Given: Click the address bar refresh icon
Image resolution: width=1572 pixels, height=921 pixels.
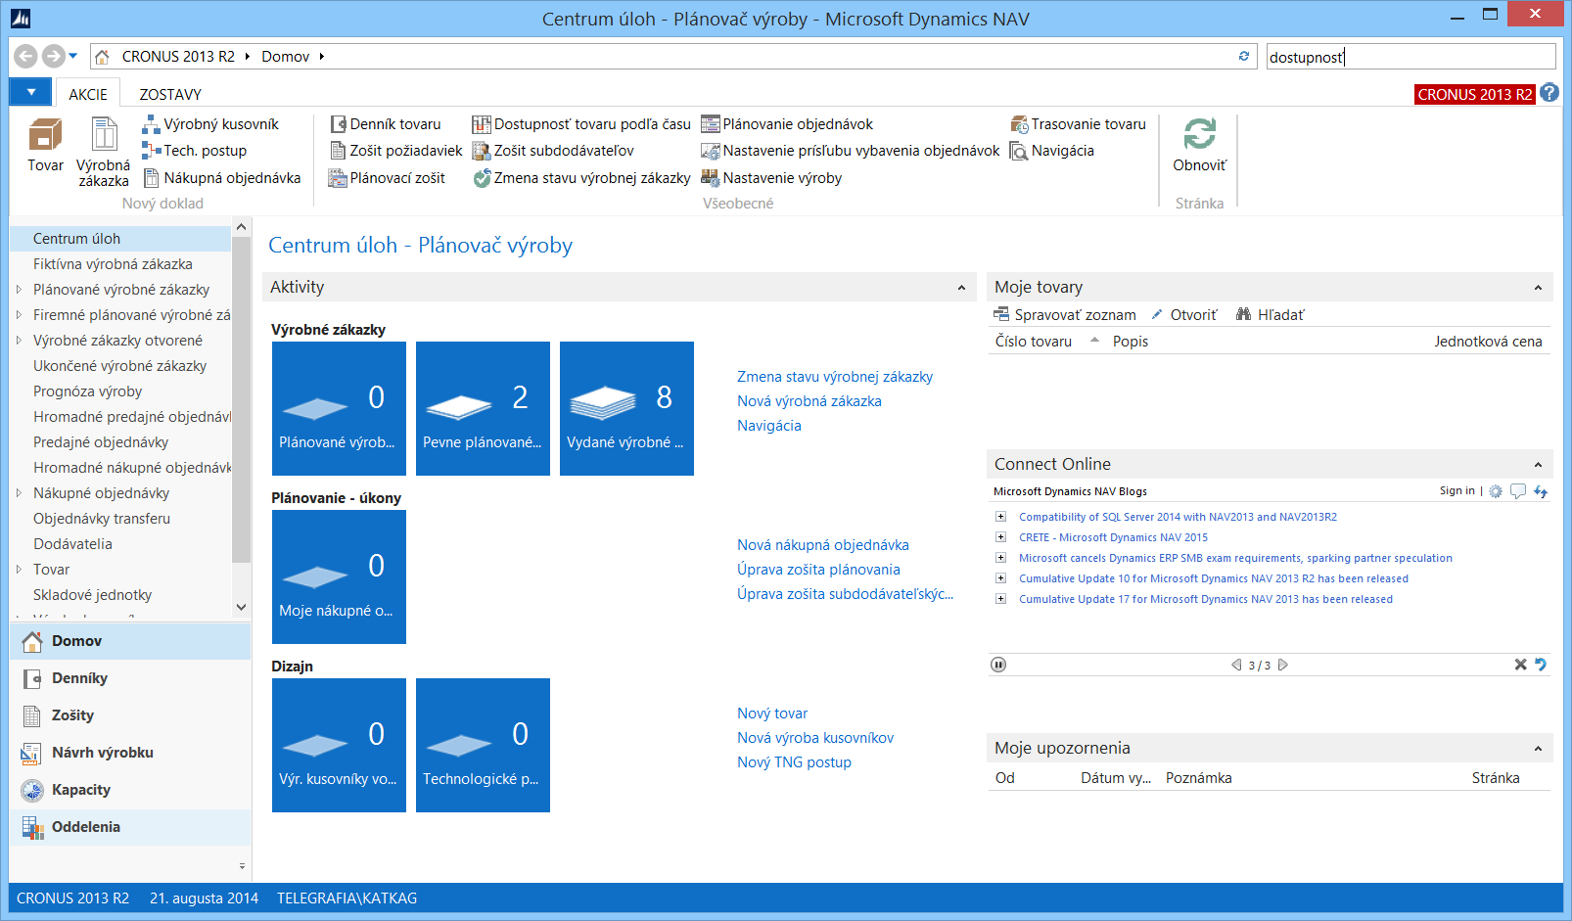Looking at the screenshot, I should (1244, 56).
